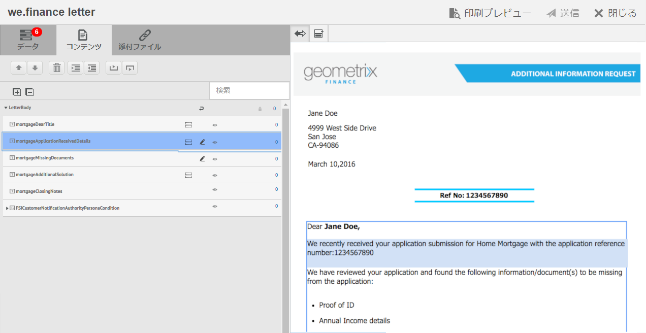The height and width of the screenshot is (333, 646).
Task: Click the text type icon beside mortgageDearTitle
Action: pos(12,124)
